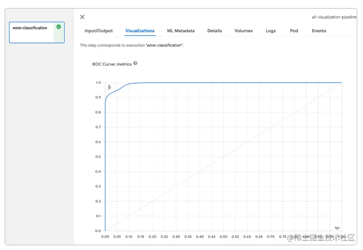Open the Events tab
Screen dimensions: 363x250
pyautogui.click(x=319, y=31)
